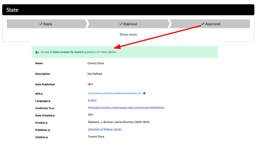Click the Name field label

pyautogui.click(x=39, y=63)
